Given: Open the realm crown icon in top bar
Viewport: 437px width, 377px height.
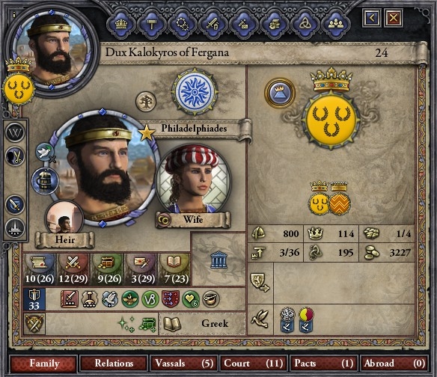Looking at the screenshot, I should click(x=121, y=24).
